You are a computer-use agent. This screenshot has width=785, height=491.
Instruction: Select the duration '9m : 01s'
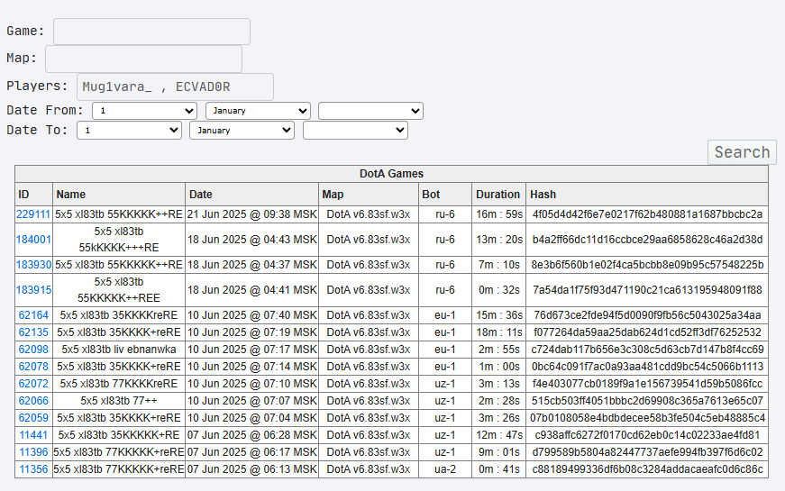point(499,452)
